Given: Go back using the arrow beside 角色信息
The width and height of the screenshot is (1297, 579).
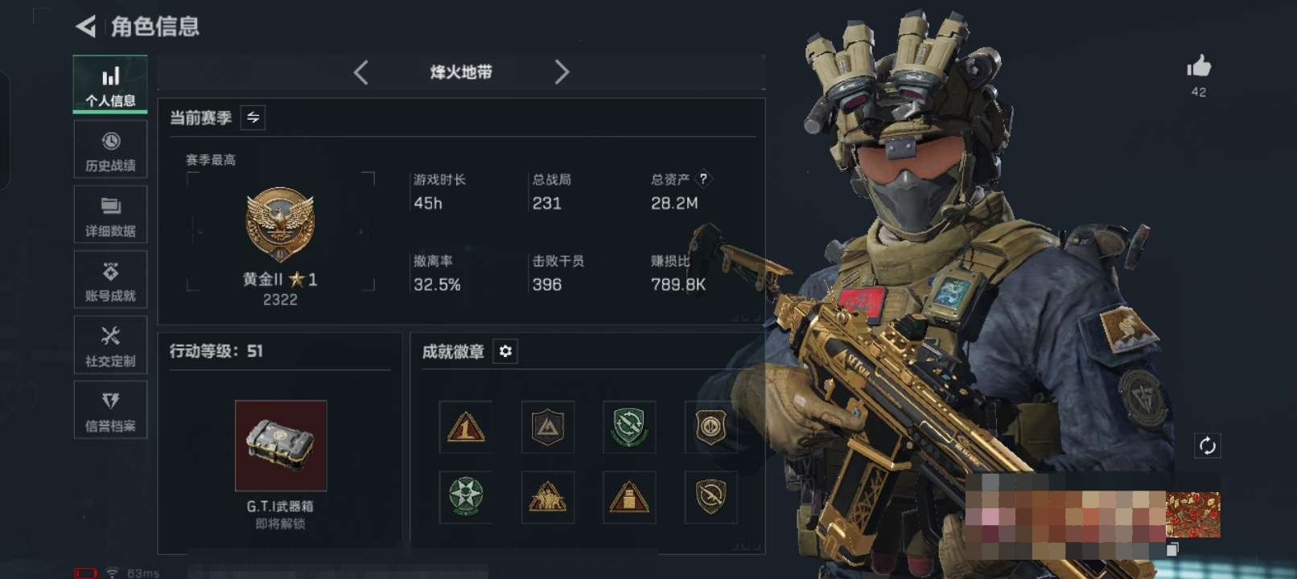Looking at the screenshot, I should point(85,27).
